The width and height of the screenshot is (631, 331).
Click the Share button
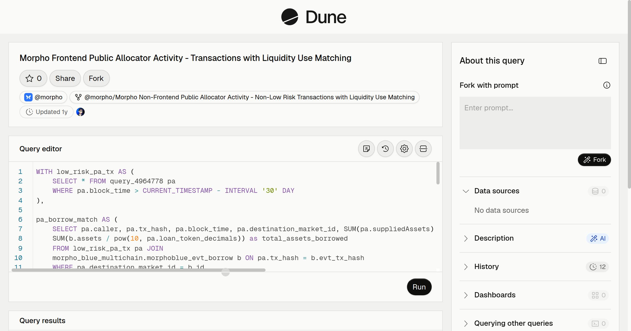coord(65,78)
